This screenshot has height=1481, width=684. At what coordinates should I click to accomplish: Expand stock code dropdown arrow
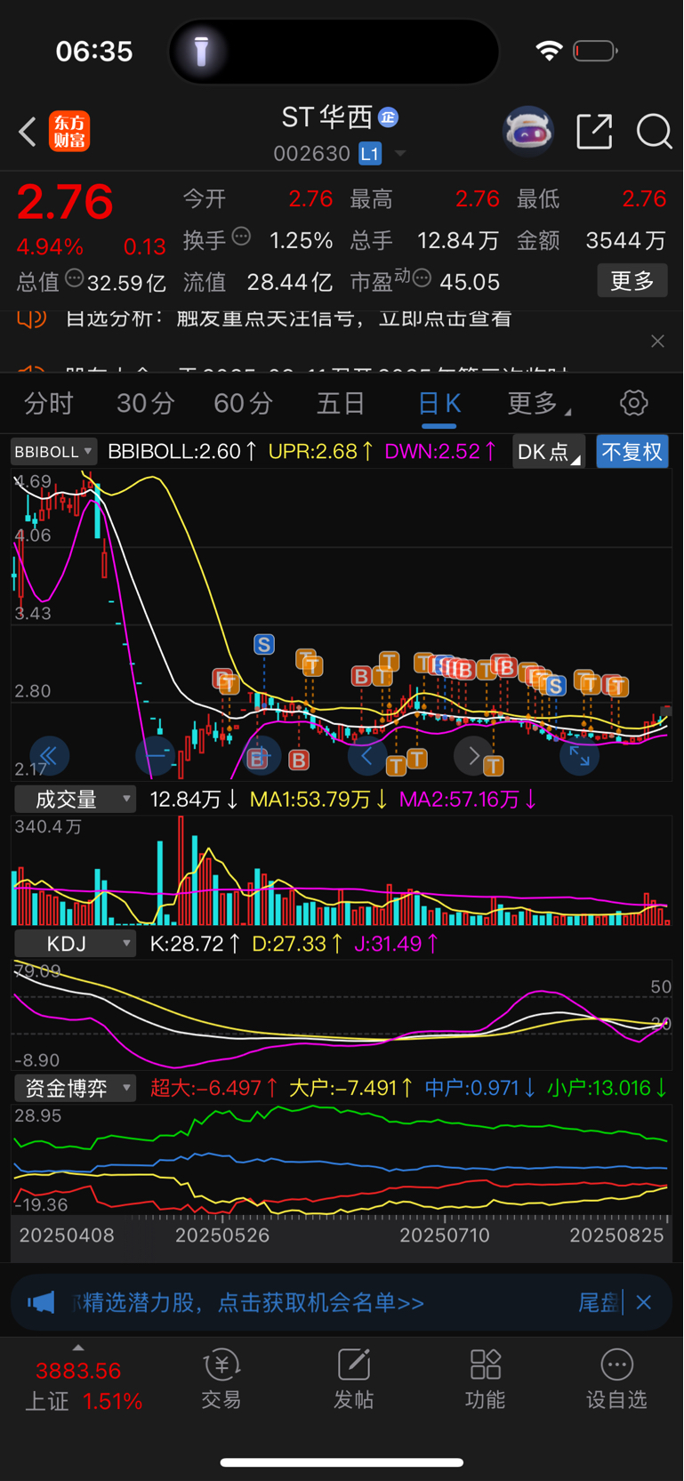coord(400,154)
